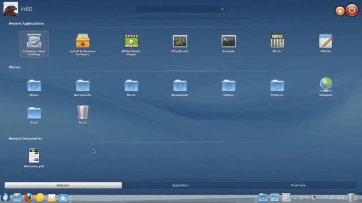Click the init0 username label
Screen dimensions: 362x203
coord(27,9)
